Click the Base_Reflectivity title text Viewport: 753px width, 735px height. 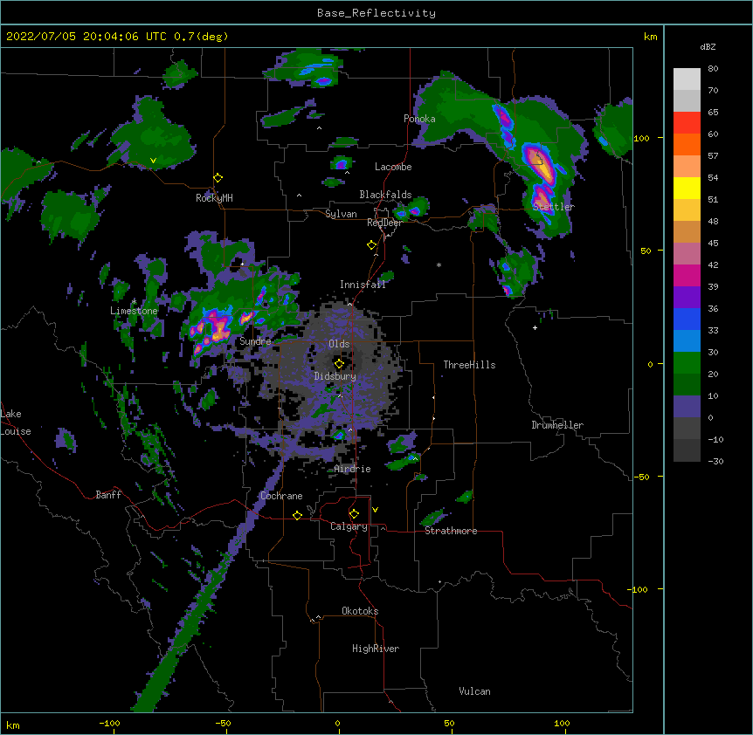tap(376, 13)
